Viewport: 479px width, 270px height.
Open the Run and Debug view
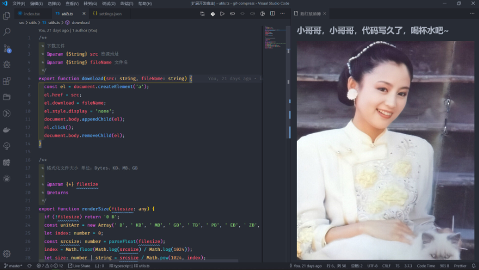[7, 64]
